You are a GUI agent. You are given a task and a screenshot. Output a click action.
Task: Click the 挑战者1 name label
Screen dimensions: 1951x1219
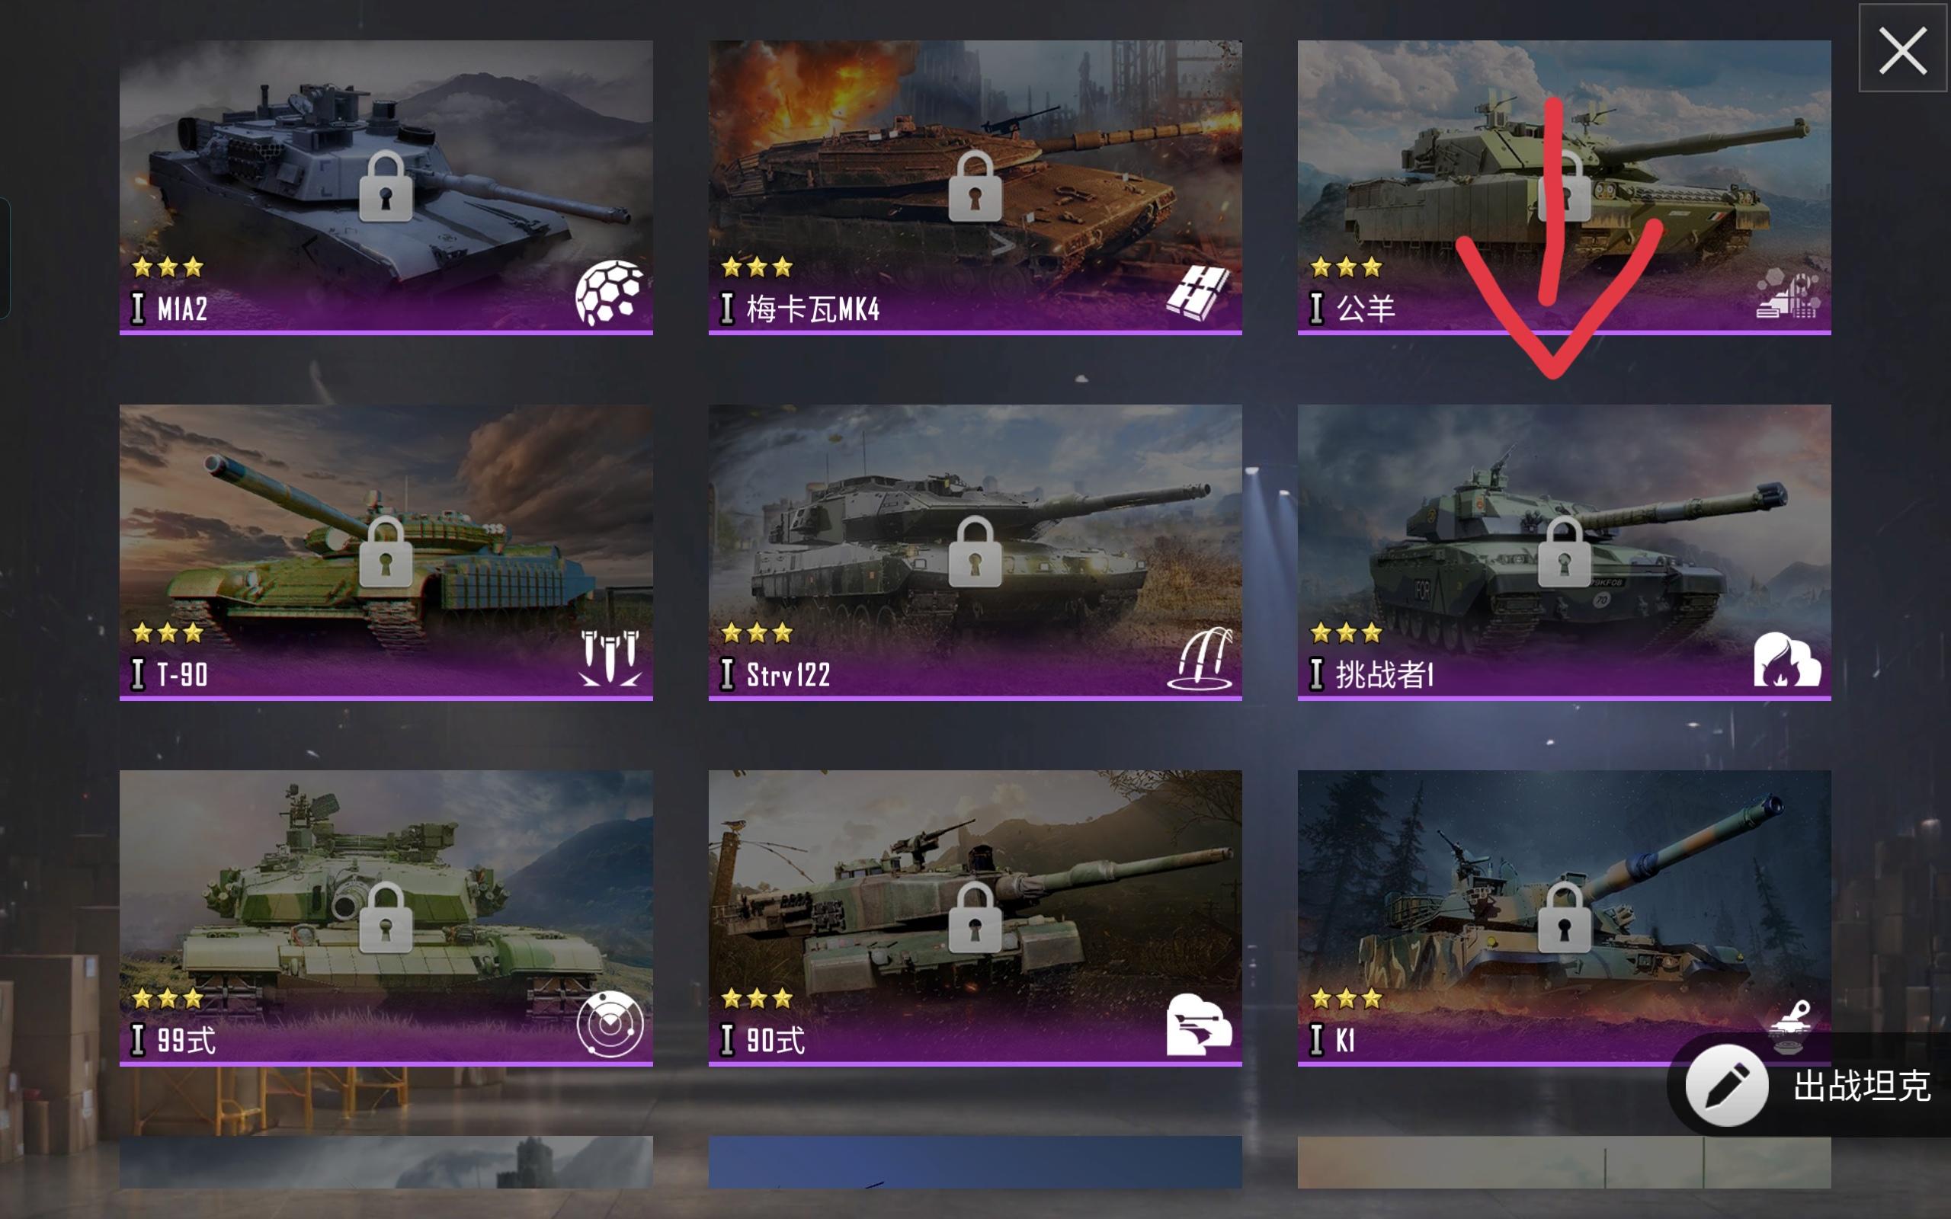click(x=1385, y=674)
